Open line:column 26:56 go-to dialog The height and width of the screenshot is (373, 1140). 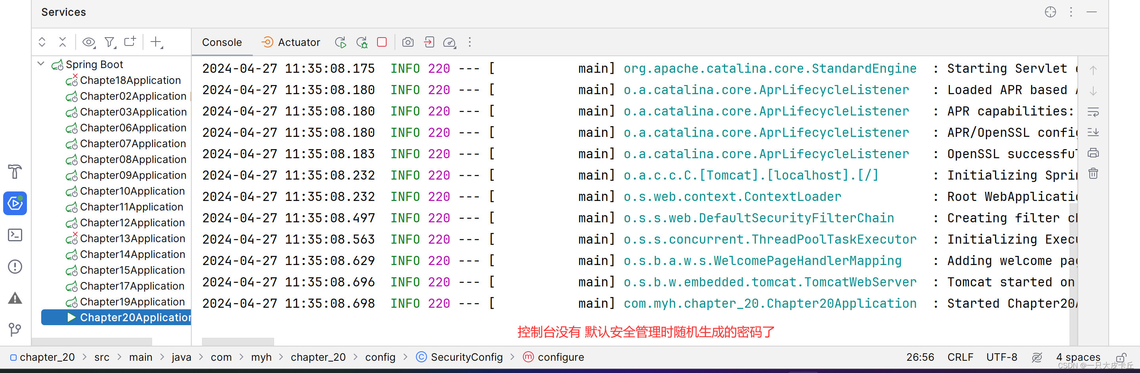[920, 357]
